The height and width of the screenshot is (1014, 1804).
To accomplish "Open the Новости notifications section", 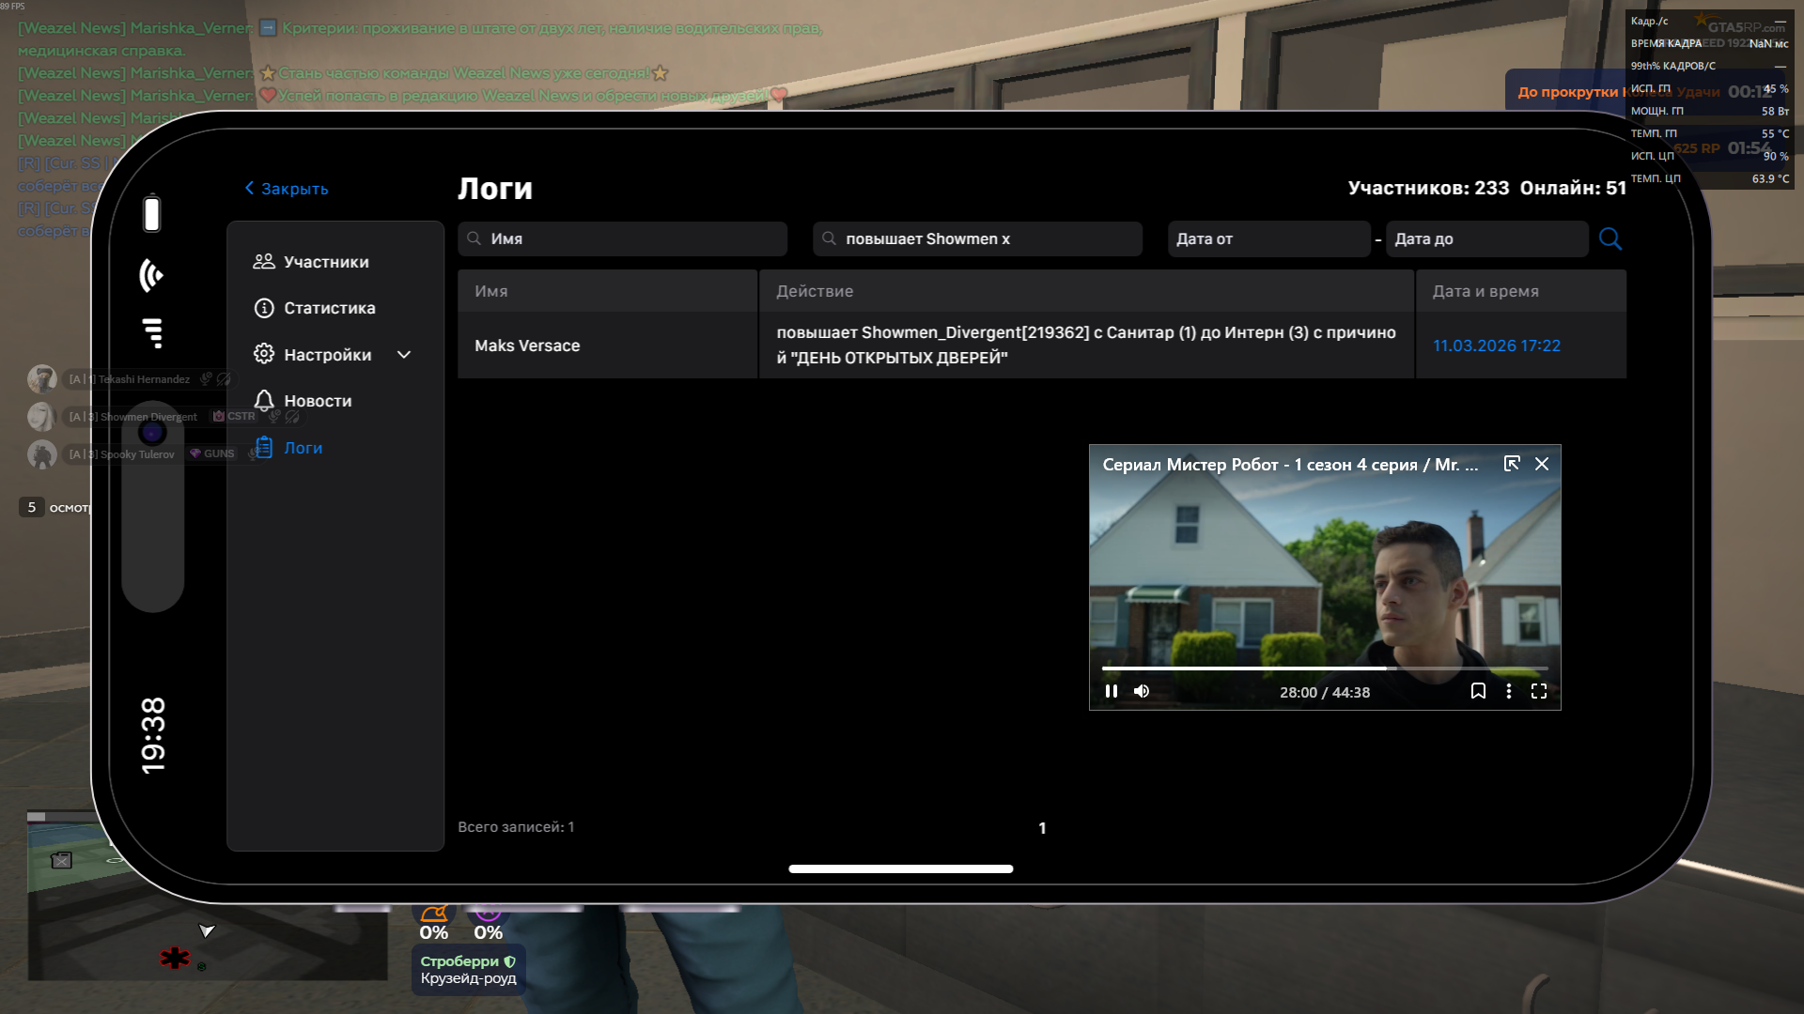I will (x=317, y=401).
